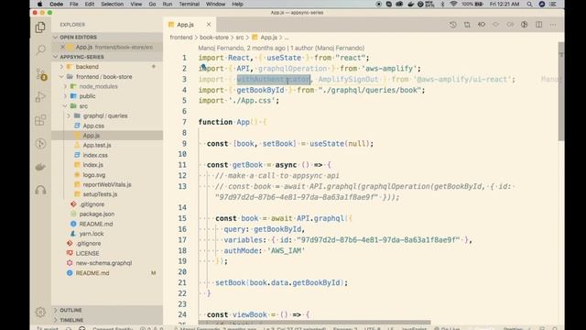Open logo.svg in the file tree
Screen dimensions: 586x330
tap(94, 175)
